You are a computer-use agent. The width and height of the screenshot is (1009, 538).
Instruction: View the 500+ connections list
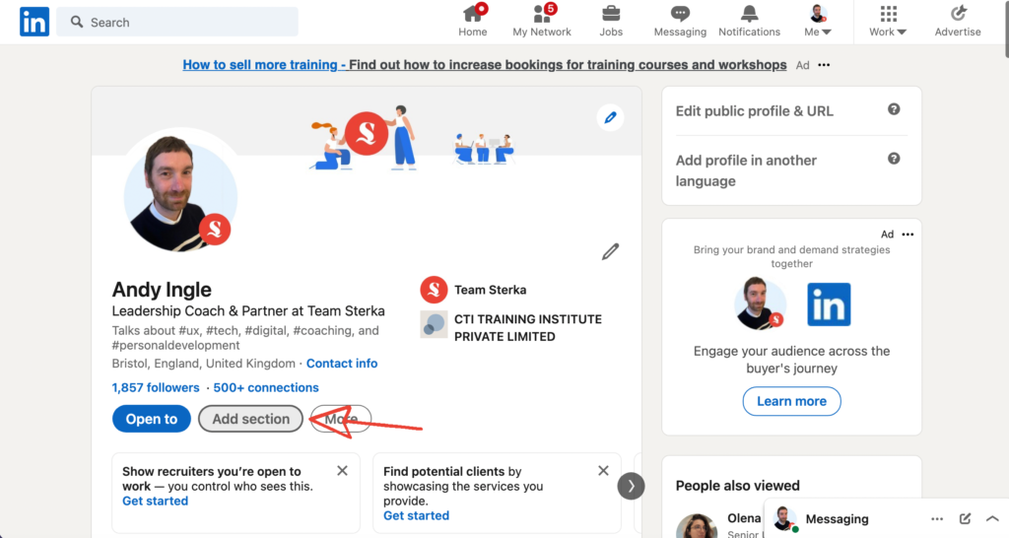[x=266, y=387]
